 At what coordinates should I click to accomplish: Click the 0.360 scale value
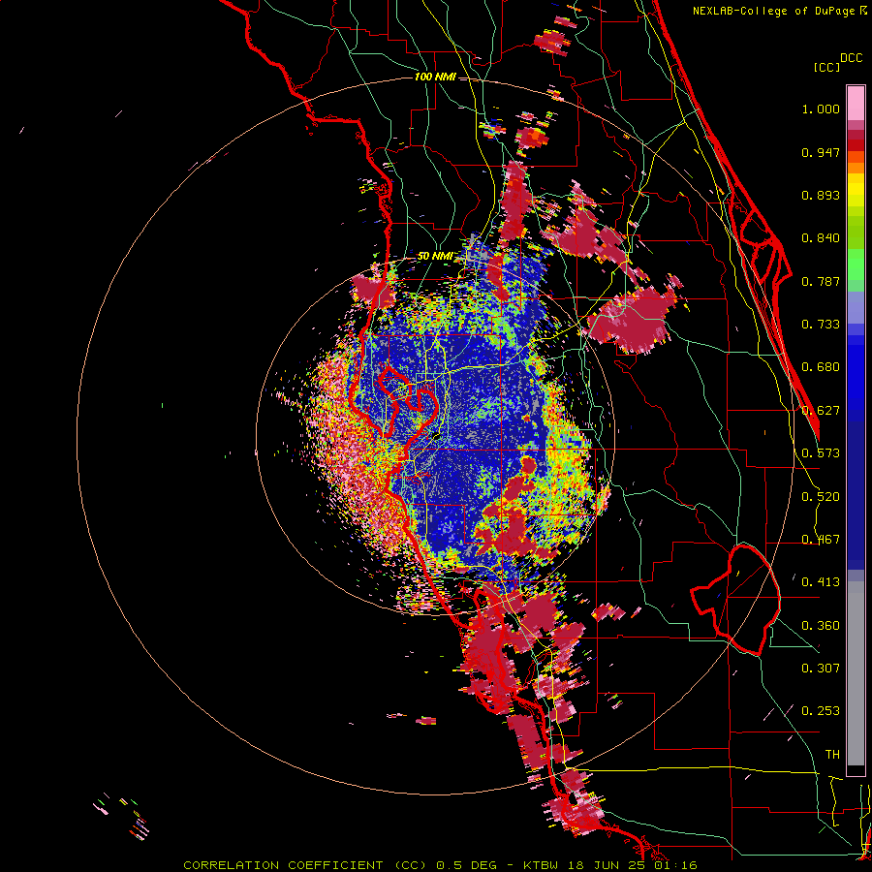click(x=821, y=626)
